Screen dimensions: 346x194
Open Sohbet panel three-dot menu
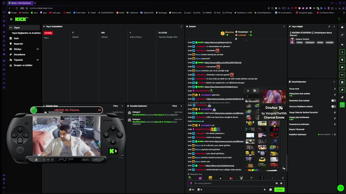click(x=284, y=26)
